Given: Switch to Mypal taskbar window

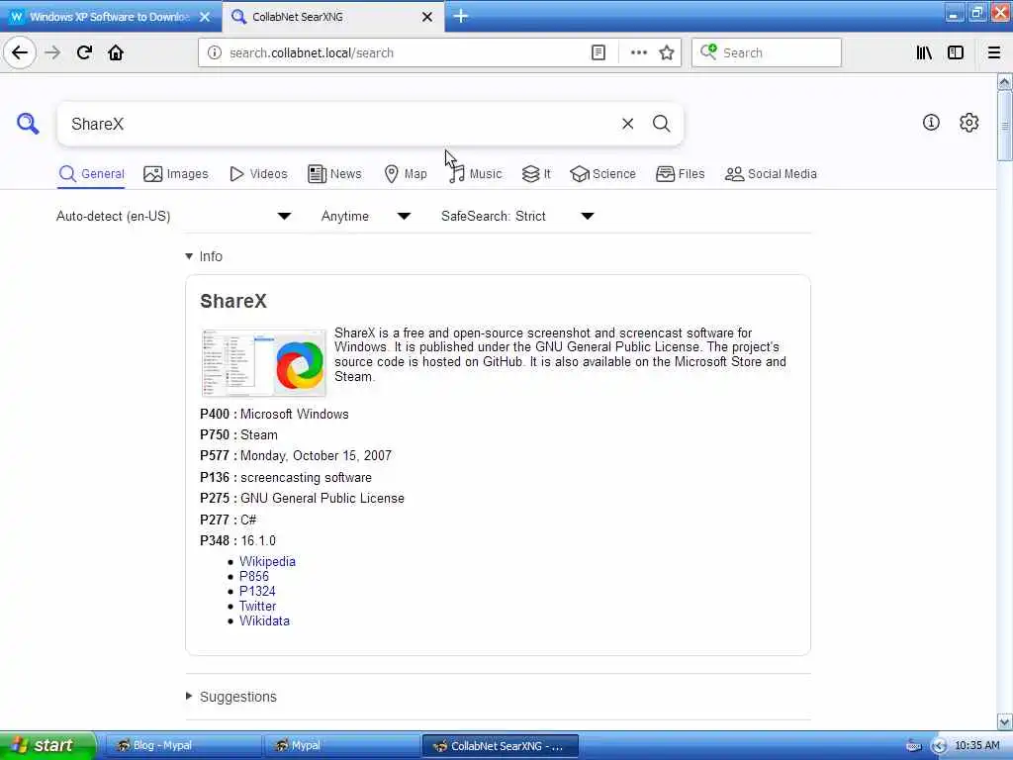Looking at the screenshot, I should pyautogui.click(x=341, y=746).
